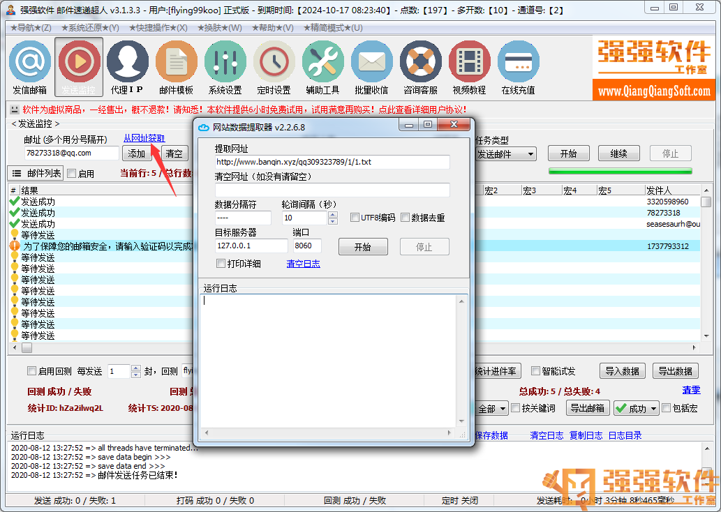Open the 代理IP proxy icon
The image size is (721, 512).
click(x=127, y=67)
